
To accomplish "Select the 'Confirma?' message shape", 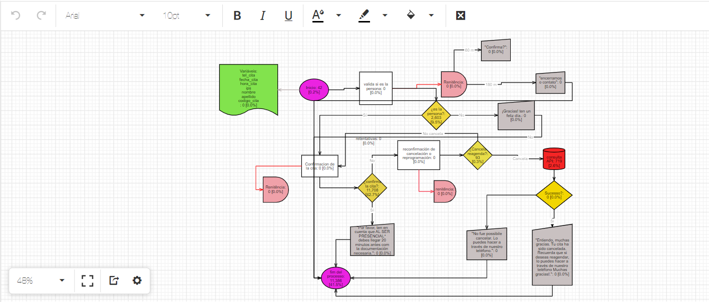I will (x=496, y=50).
